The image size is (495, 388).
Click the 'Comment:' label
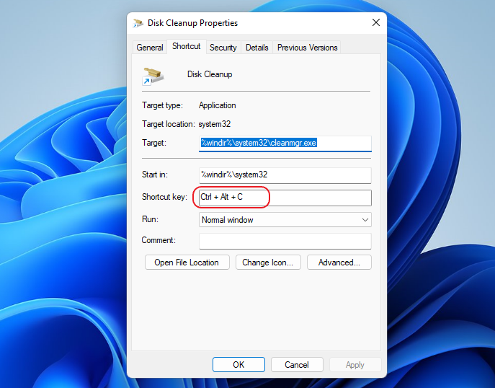point(159,240)
